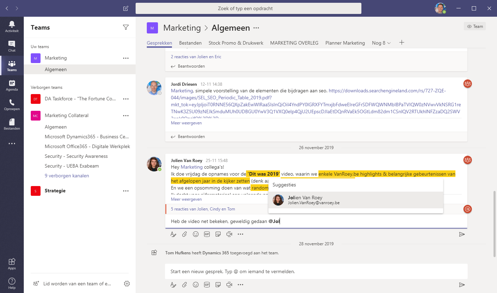Attach a file in the reply box

(185, 234)
